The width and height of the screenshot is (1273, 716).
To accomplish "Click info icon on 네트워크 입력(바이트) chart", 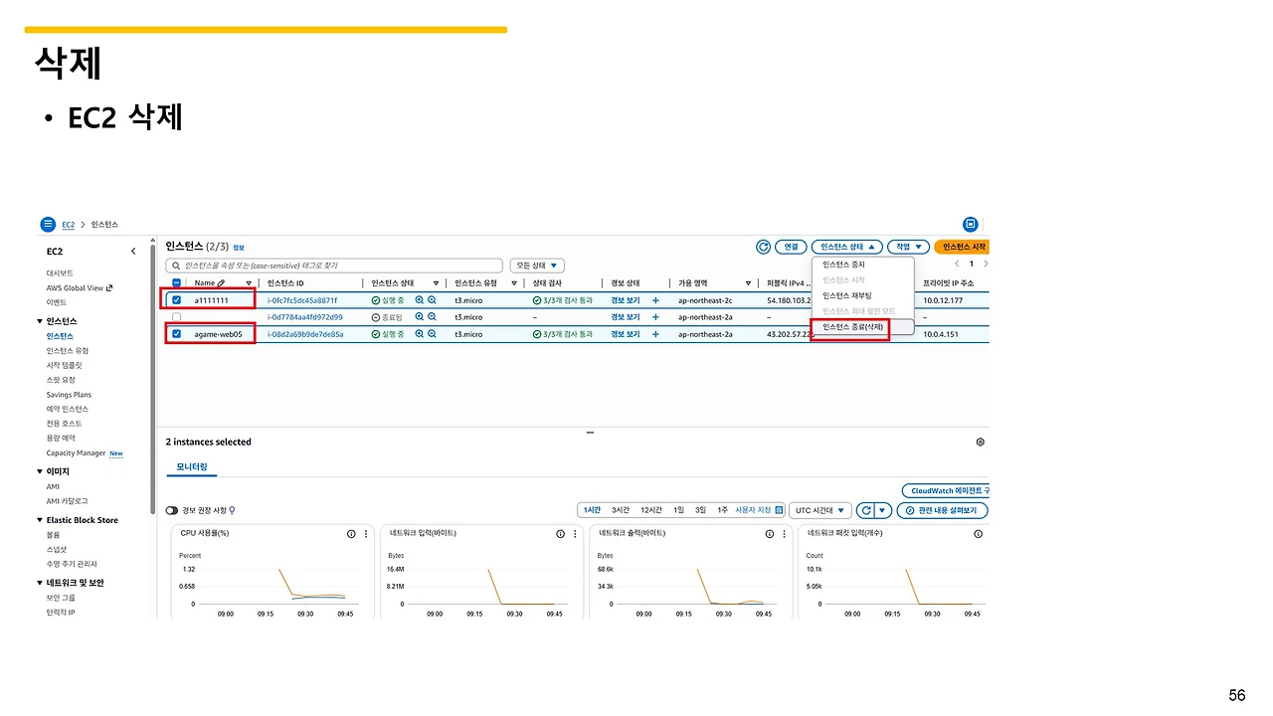I will [x=560, y=534].
